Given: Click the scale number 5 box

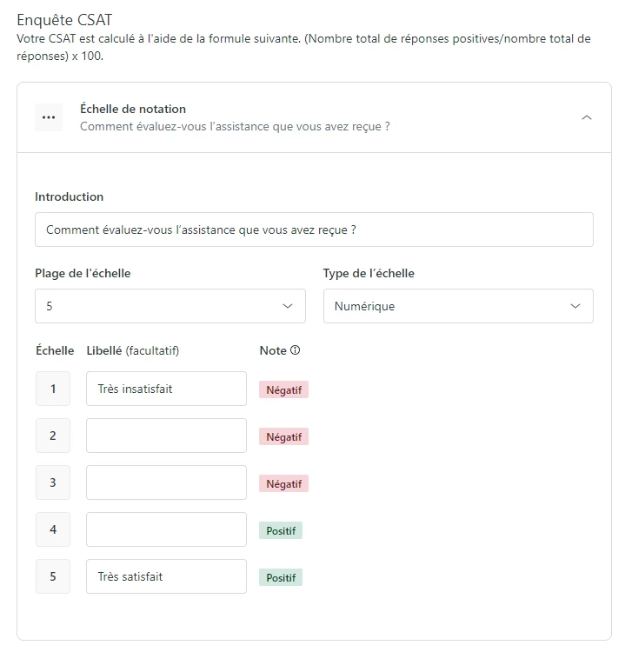Looking at the screenshot, I should click(53, 576).
